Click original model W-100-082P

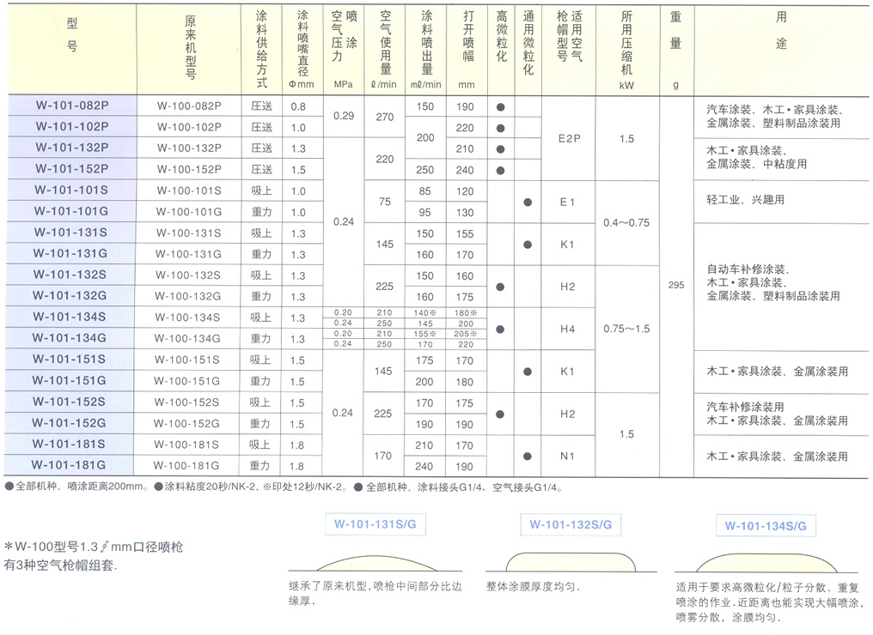point(189,106)
